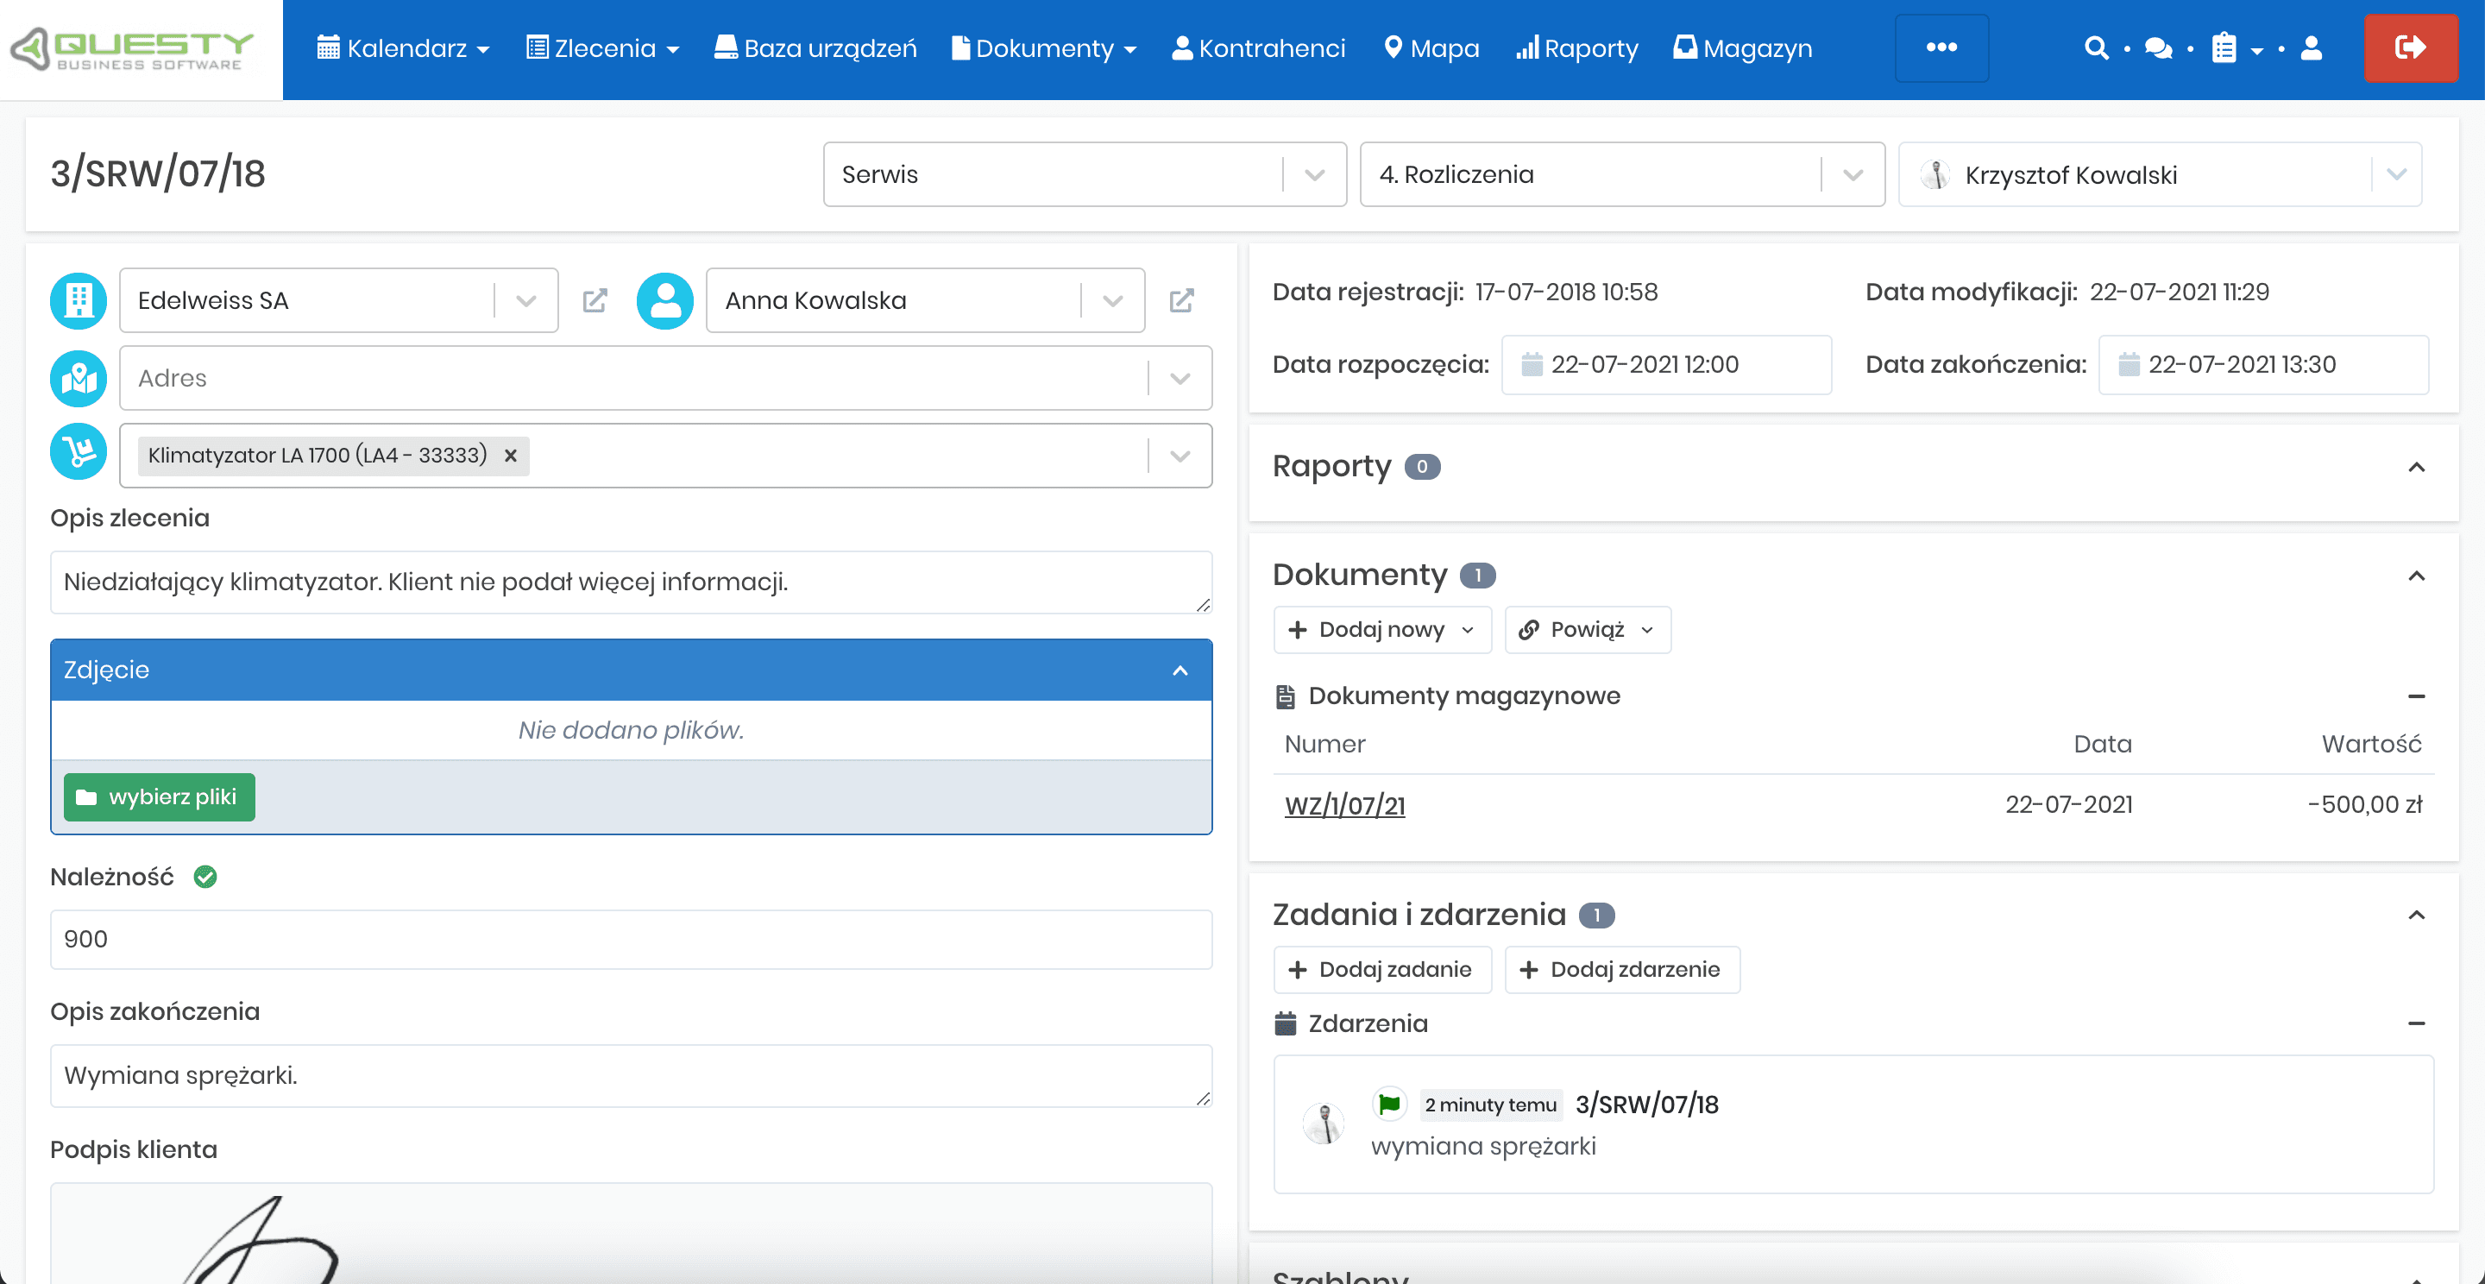Open the Dokumenty top menu
This screenshot has height=1284, width=2485.
(1044, 48)
